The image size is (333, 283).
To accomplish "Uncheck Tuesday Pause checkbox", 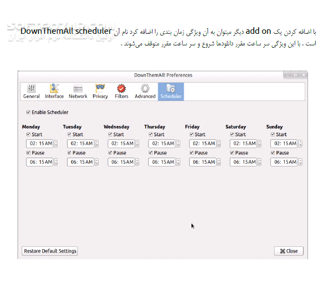I will [69, 153].
